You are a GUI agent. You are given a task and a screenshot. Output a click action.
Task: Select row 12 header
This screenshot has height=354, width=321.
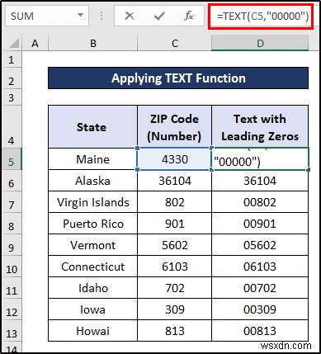point(12,309)
